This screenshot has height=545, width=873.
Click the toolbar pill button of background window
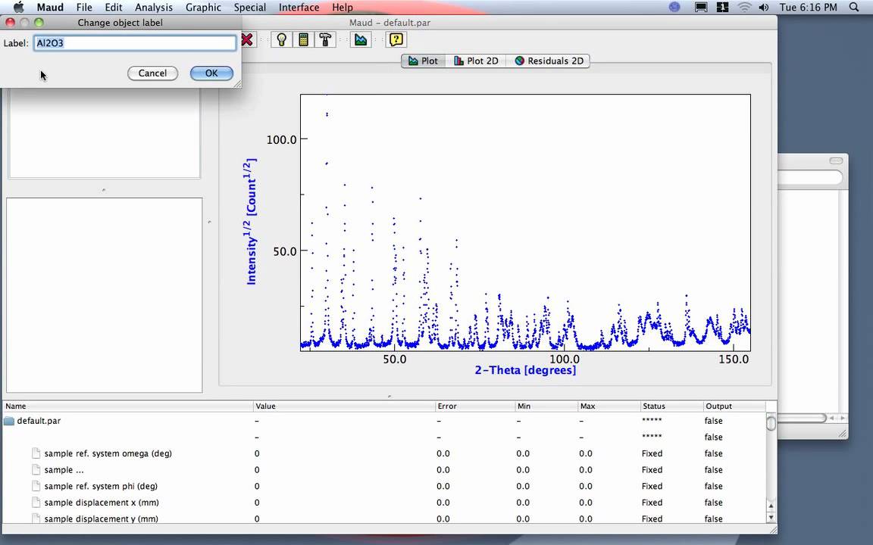(x=837, y=160)
